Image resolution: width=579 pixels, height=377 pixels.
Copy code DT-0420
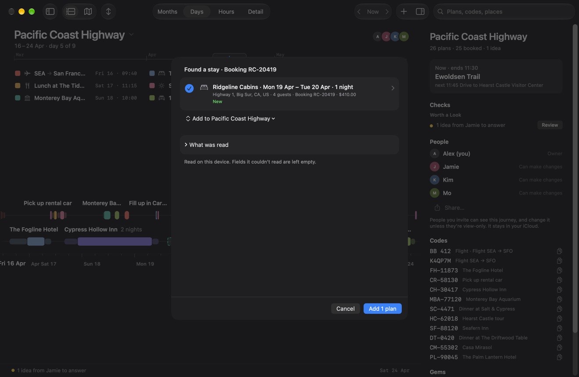point(559,338)
